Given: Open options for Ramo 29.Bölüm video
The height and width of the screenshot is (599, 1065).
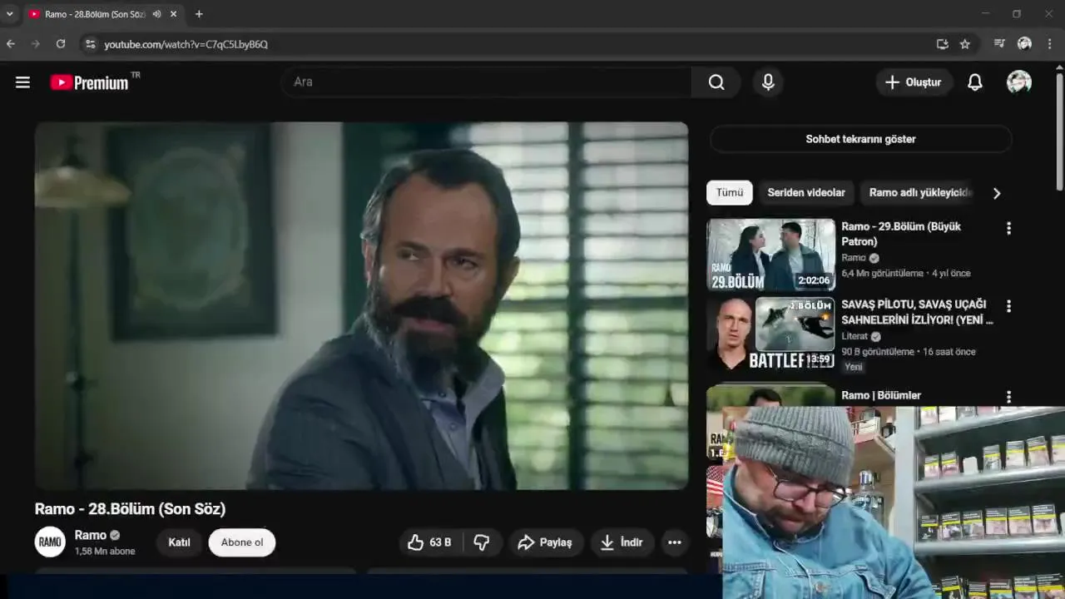Looking at the screenshot, I should (x=1008, y=228).
